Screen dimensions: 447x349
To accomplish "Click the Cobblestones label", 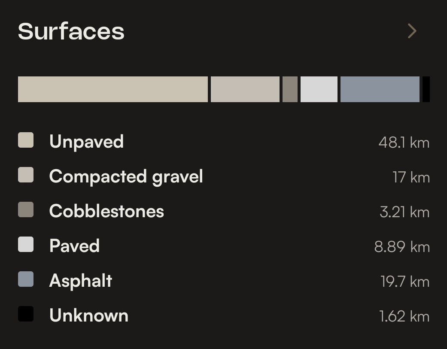I will [106, 211].
